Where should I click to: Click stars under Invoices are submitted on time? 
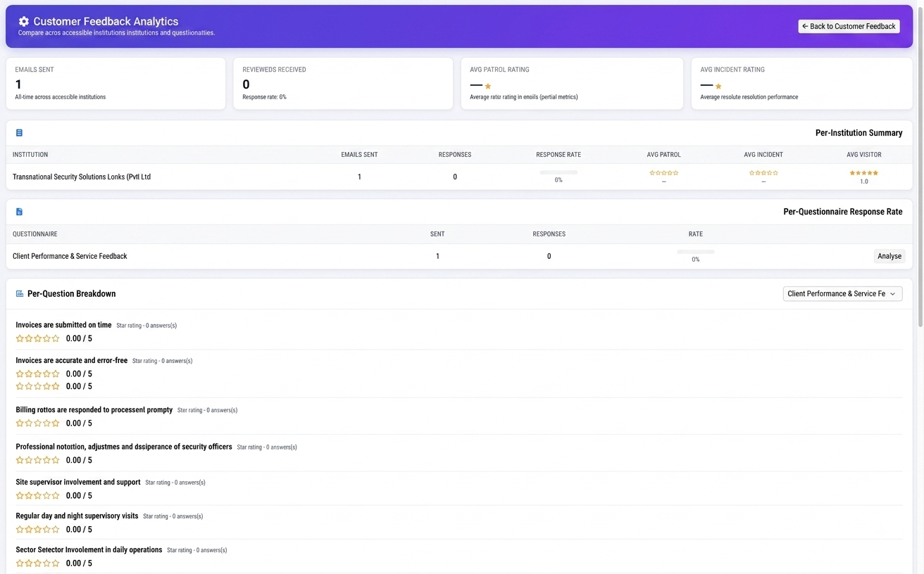coord(38,338)
